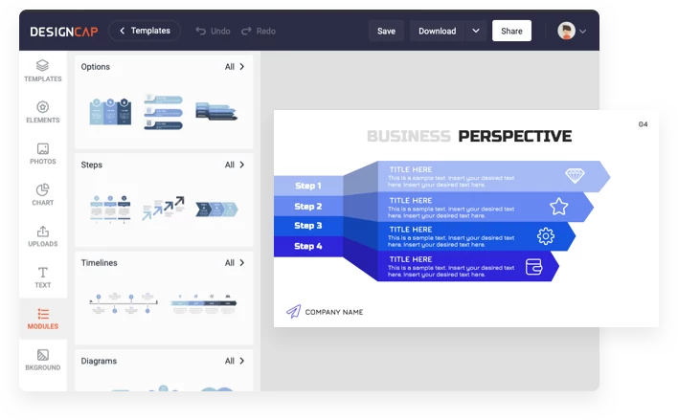
Task: Open the Chart sidebar panel
Action: [x=42, y=194]
